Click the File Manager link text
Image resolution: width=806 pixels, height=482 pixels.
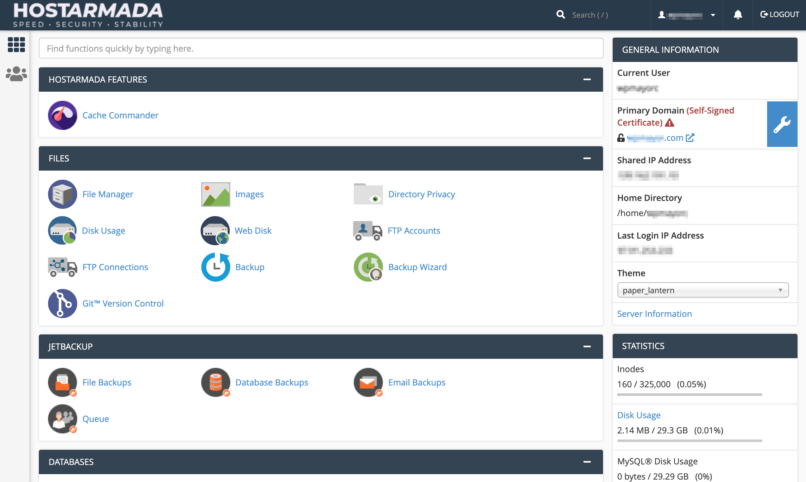108,194
